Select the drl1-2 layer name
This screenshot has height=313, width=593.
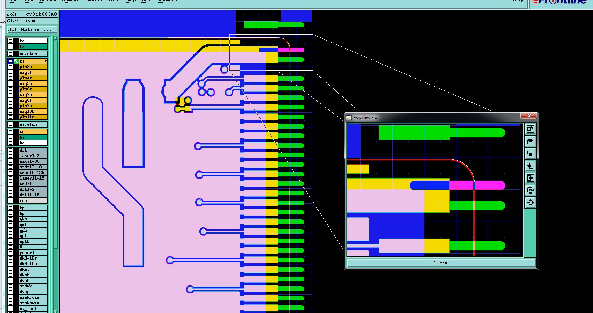(x=33, y=189)
